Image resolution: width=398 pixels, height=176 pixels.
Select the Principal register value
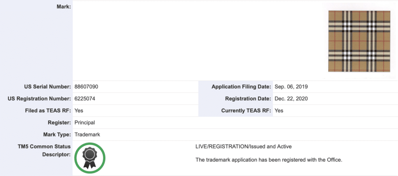tap(84, 122)
